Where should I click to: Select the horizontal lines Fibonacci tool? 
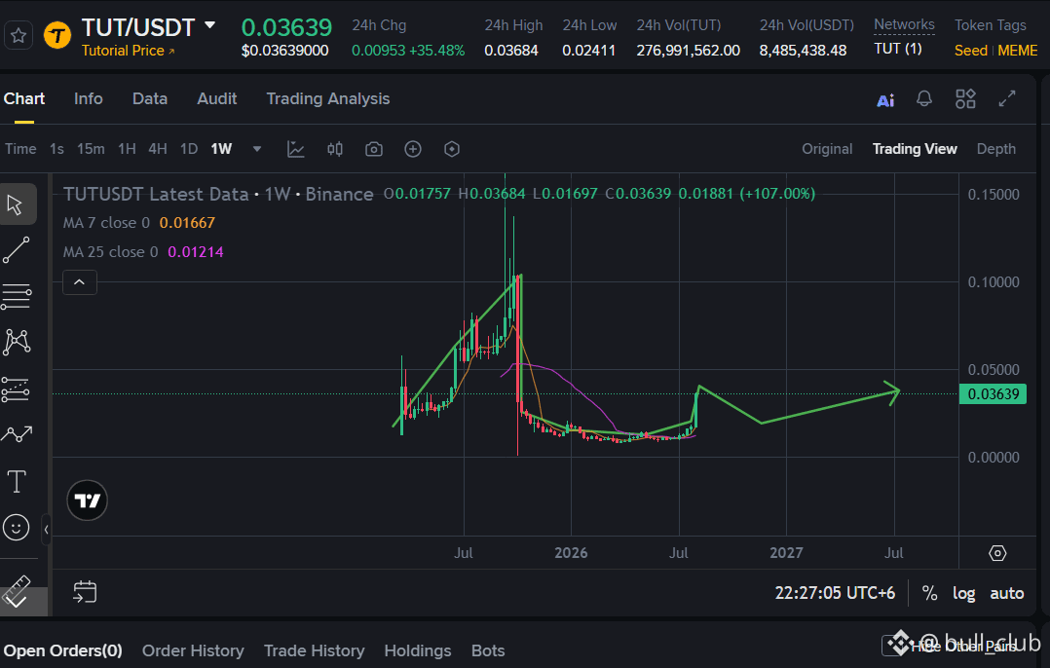17,297
